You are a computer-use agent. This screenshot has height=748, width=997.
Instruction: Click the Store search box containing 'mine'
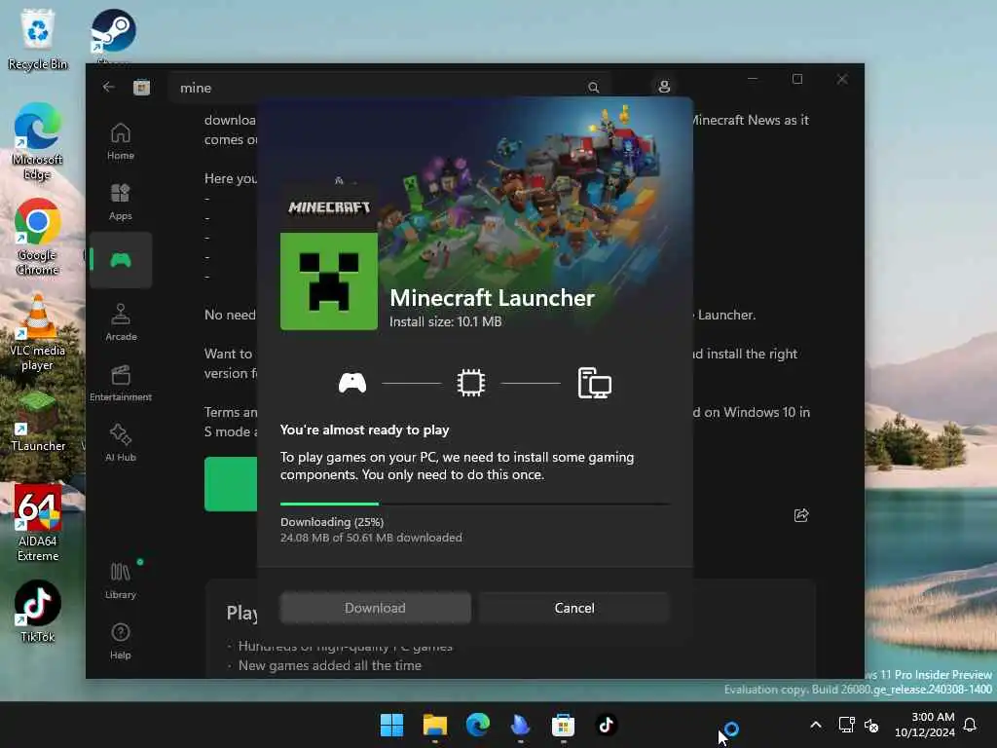coord(389,87)
